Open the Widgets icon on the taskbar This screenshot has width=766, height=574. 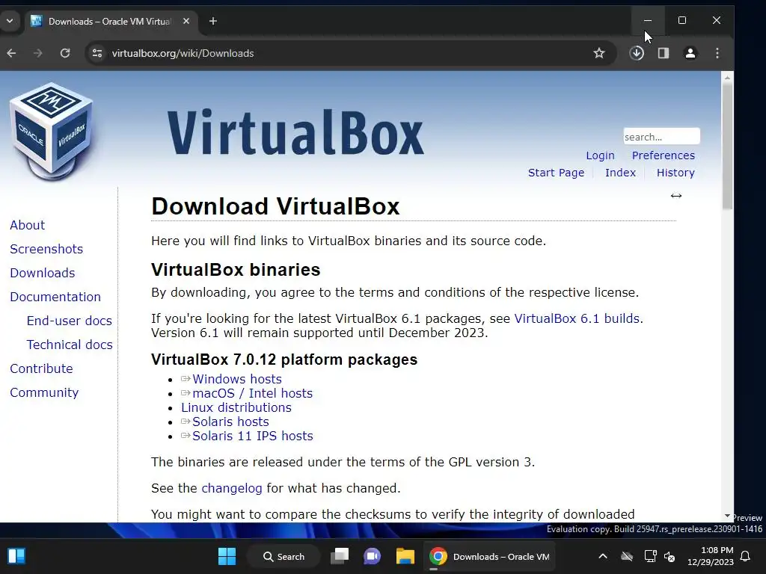pos(16,556)
